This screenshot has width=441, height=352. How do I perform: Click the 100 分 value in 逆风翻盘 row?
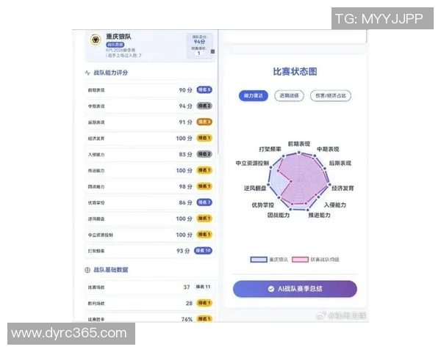click(184, 219)
